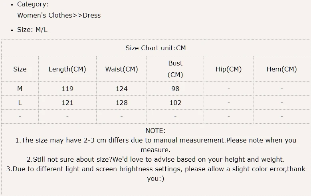Select the waist value 124
This screenshot has height=196, width=311.
[122, 89]
